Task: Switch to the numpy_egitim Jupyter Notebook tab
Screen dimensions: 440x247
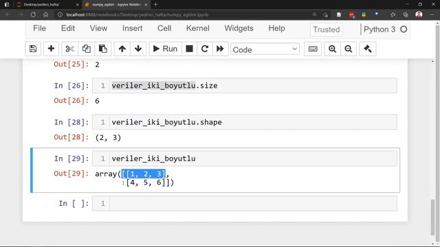Action: [116, 5]
